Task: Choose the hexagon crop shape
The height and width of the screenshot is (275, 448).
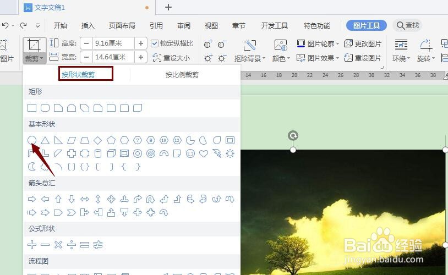Action: pos(124,140)
